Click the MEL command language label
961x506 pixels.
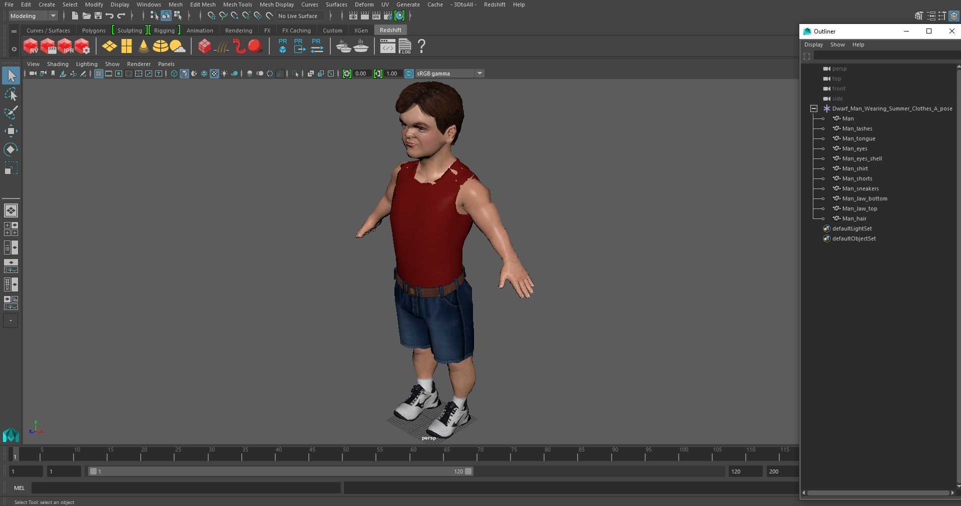(x=20, y=488)
